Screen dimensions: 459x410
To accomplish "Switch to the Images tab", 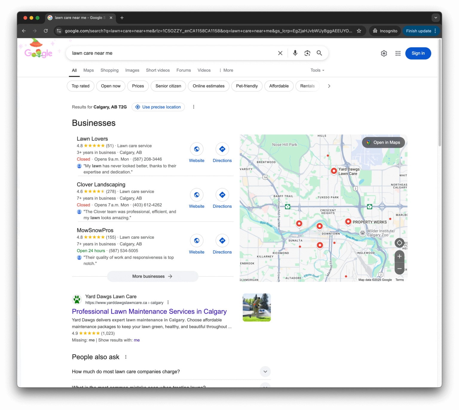I will 132,70.
